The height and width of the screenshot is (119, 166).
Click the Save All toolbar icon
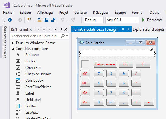click(x=53, y=20)
